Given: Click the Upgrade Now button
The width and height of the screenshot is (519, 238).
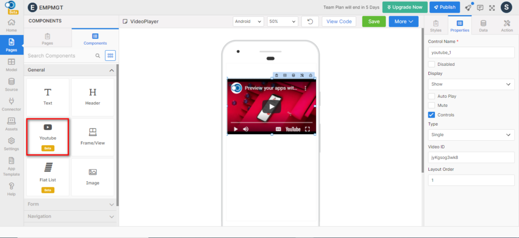Looking at the screenshot, I should coord(404,7).
